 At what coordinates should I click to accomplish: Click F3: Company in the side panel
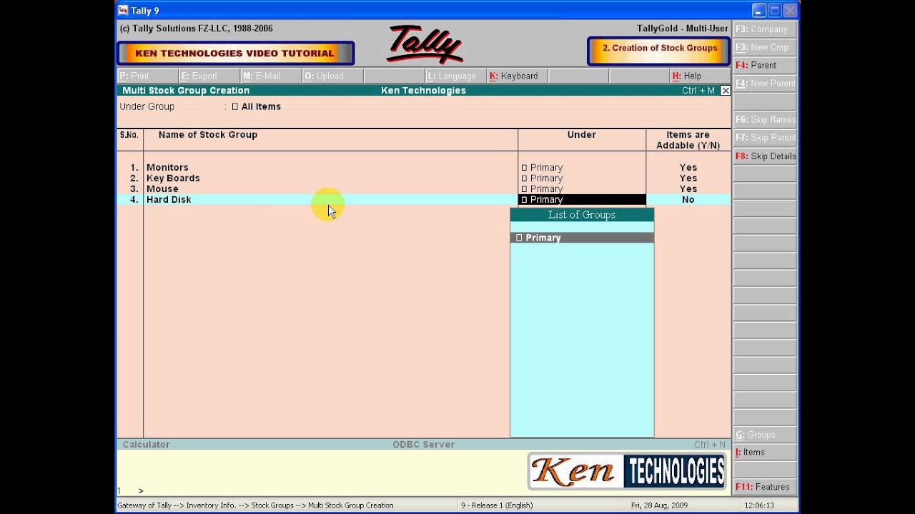765,29
